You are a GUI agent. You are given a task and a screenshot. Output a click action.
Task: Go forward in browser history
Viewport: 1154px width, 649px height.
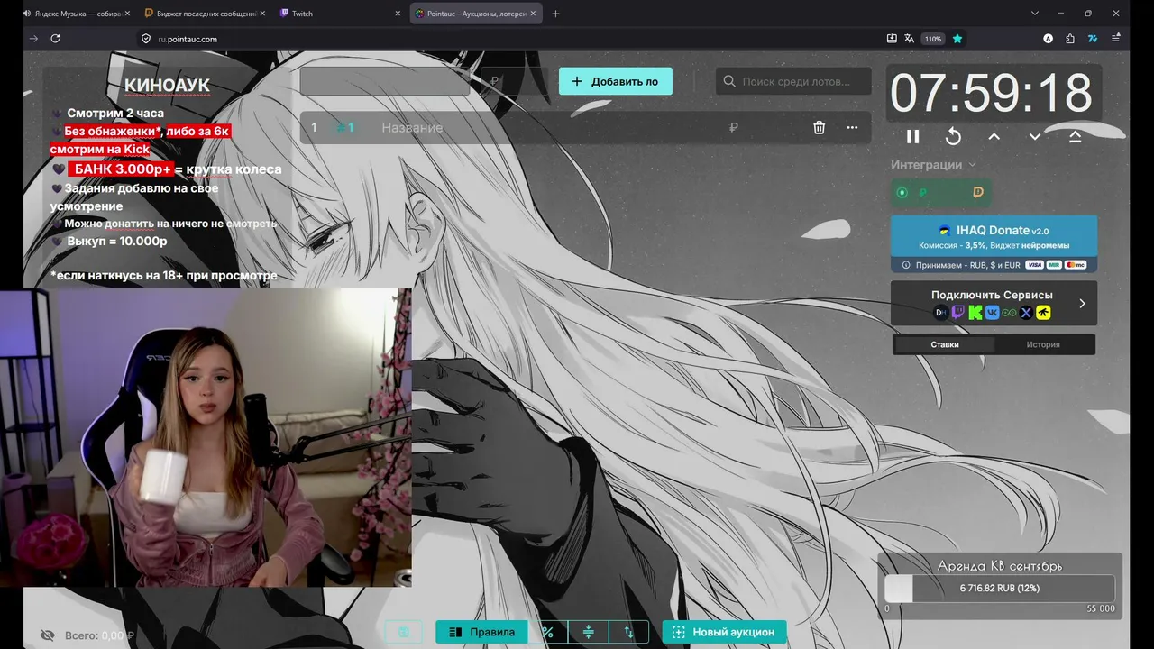click(33, 39)
